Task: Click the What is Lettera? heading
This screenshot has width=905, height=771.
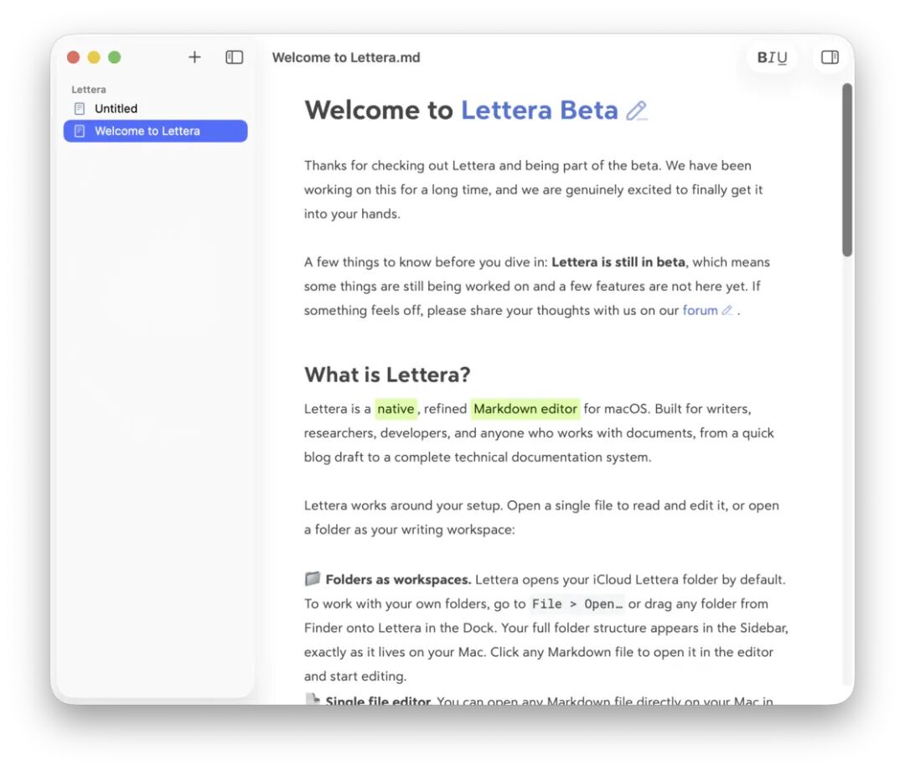Action: point(387,375)
